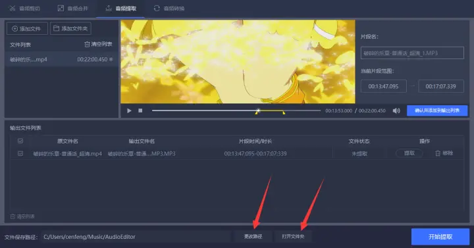Switch to the 音频合并 tab
474x248 pixels.
(73, 9)
